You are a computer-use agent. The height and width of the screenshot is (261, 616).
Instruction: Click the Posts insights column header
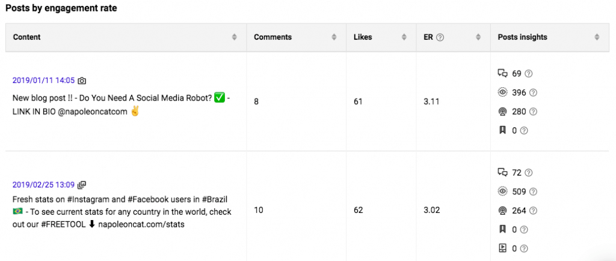tap(523, 37)
